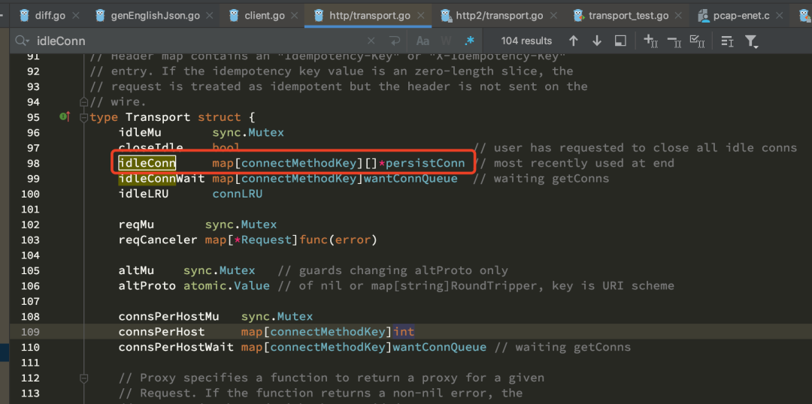Click implementations gutter icon on line 95

point(65,117)
